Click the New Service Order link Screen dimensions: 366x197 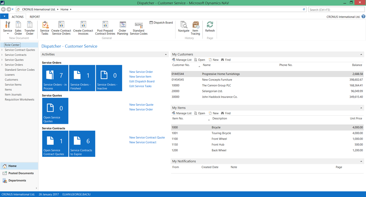141,72
